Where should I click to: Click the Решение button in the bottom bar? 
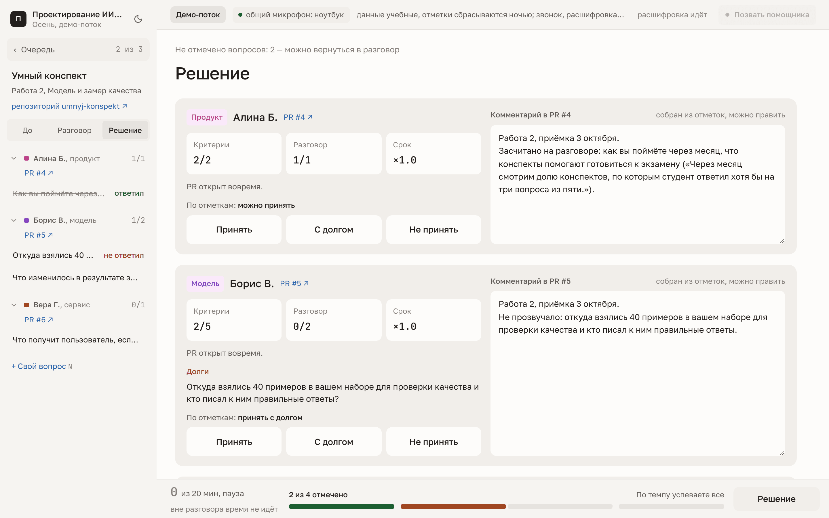[x=776, y=499]
